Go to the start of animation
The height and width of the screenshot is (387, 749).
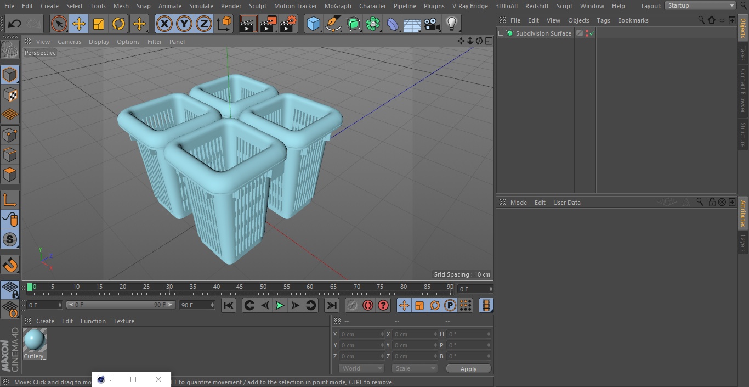(229, 305)
